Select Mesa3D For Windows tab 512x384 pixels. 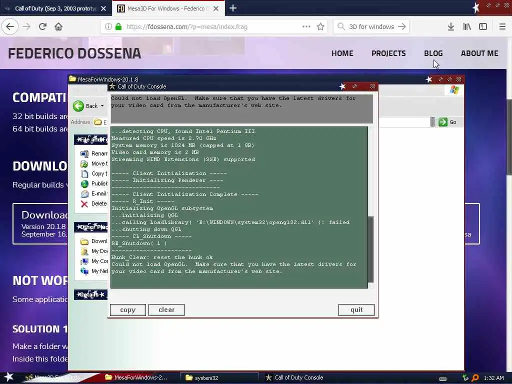click(168, 8)
